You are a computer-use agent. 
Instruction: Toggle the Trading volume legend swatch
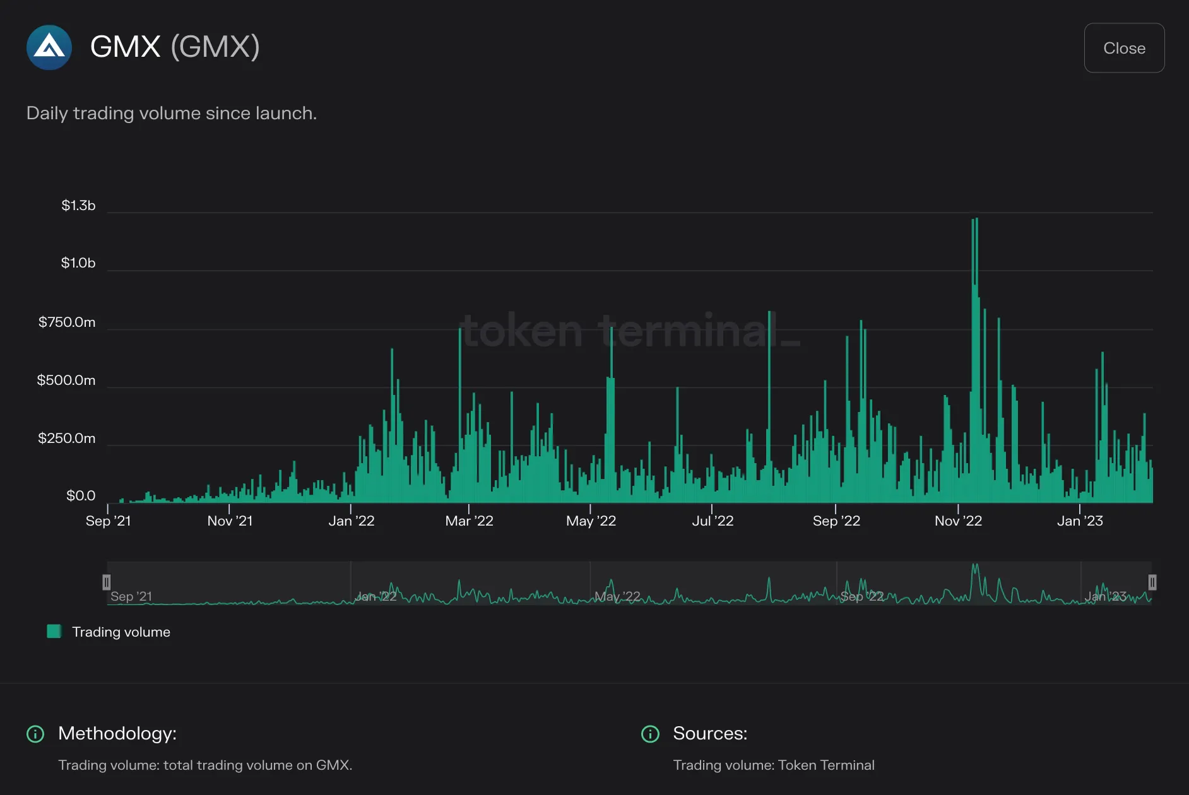54,631
